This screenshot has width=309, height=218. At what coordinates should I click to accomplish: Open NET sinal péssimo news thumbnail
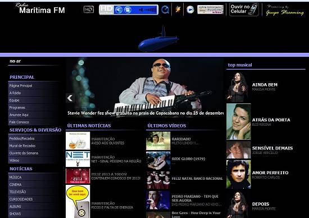(x=78, y=159)
